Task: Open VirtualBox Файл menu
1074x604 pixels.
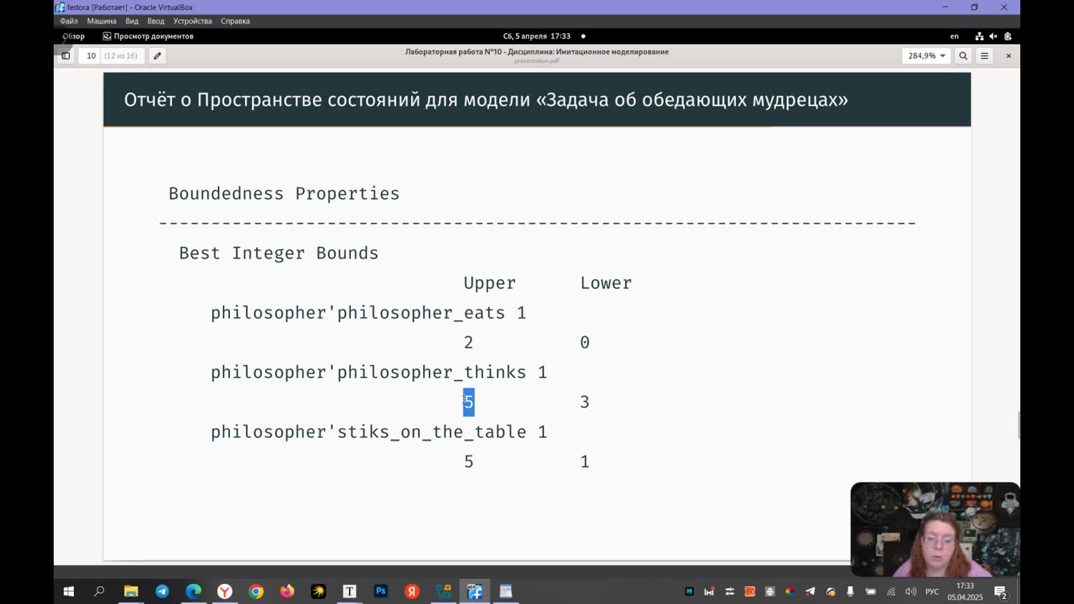Action: [69, 21]
